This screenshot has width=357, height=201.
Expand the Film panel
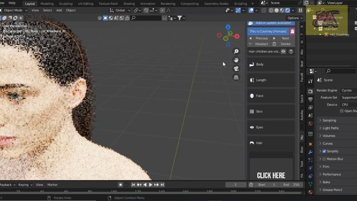coord(337,166)
